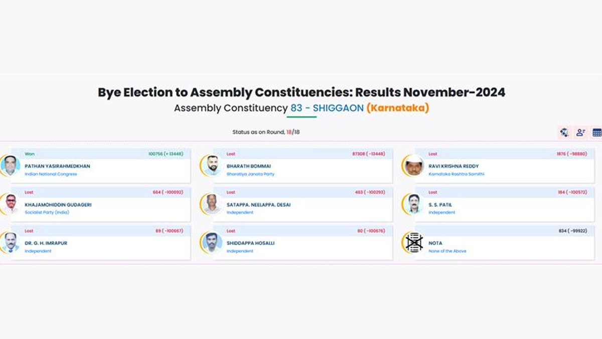Click the Socialist Party (India) label

[x=47, y=212]
